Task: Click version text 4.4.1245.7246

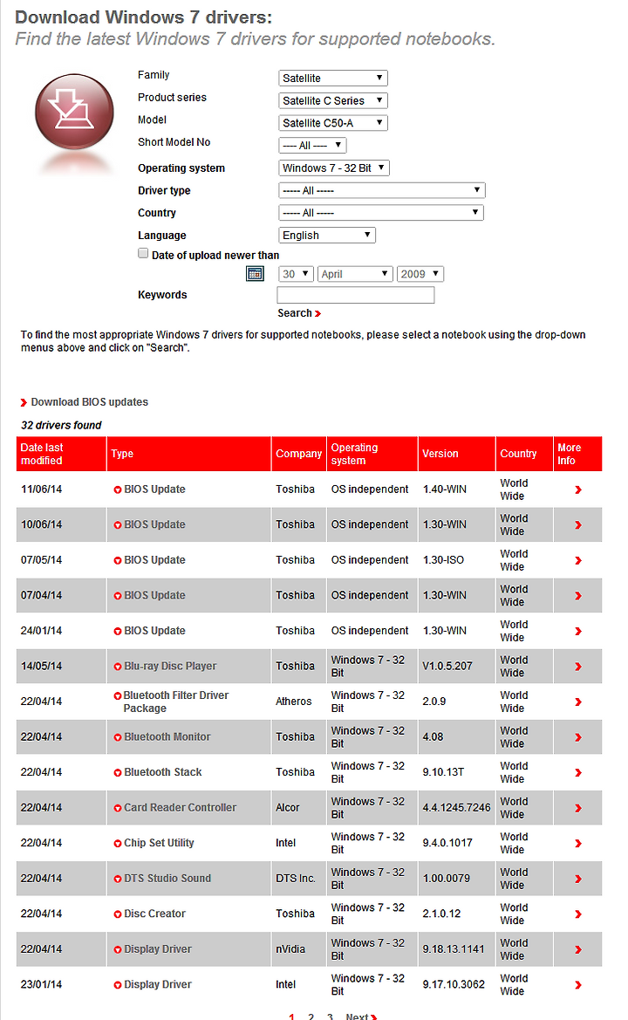Action: 456,808
